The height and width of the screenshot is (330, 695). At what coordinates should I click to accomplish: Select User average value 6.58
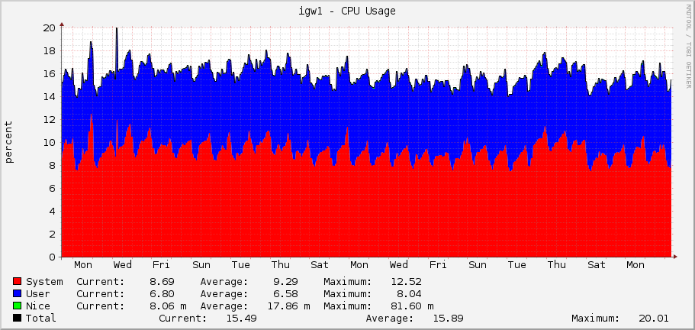tap(285, 293)
